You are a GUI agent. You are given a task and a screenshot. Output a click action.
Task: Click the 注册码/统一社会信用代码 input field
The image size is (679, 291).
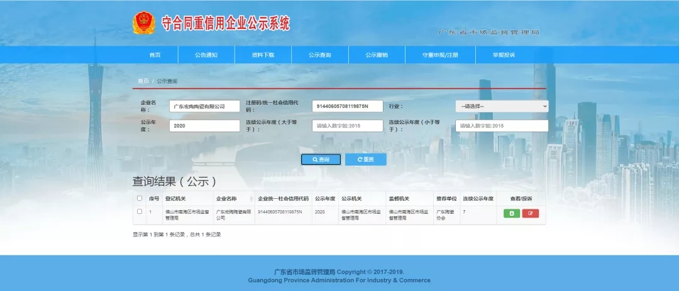point(347,107)
